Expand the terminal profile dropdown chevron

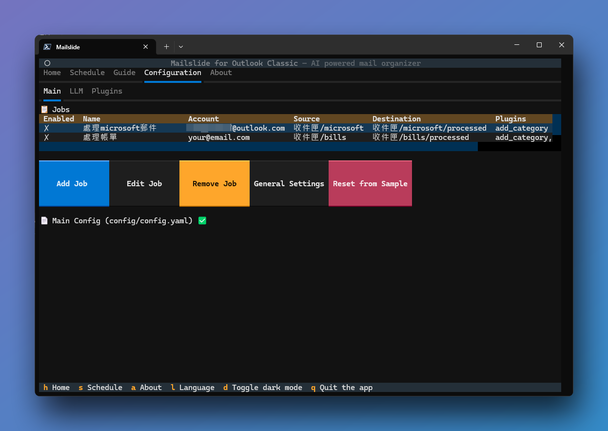click(x=181, y=47)
